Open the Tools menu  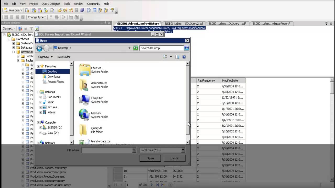click(x=67, y=4)
